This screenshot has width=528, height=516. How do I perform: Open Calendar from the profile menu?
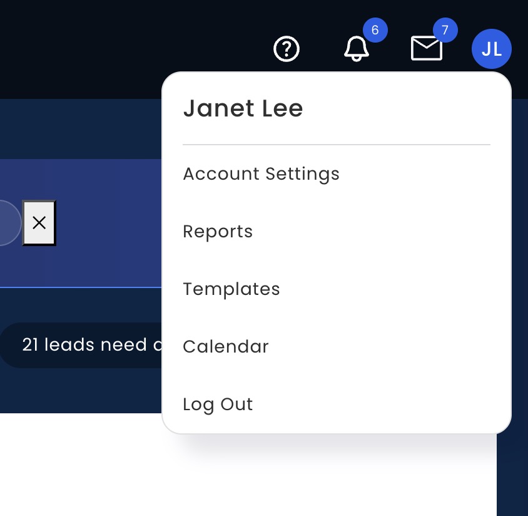click(225, 347)
